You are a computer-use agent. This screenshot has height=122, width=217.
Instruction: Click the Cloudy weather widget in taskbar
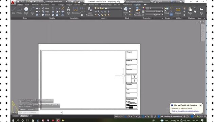point(168,121)
